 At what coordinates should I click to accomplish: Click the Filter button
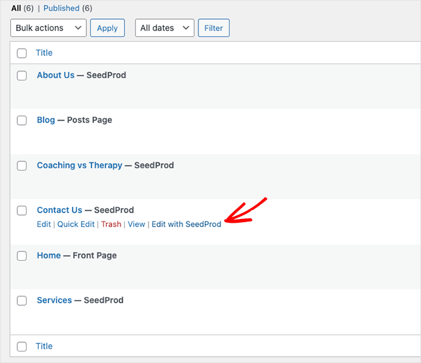[214, 27]
